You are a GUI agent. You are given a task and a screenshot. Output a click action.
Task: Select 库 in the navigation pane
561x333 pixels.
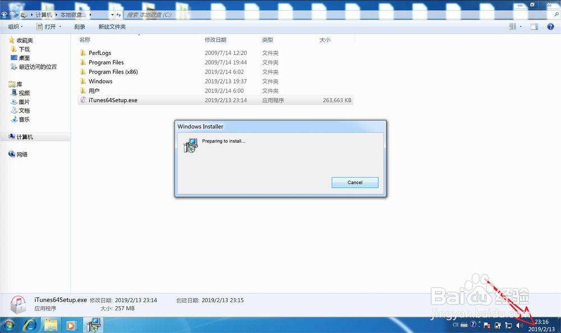point(19,85)
